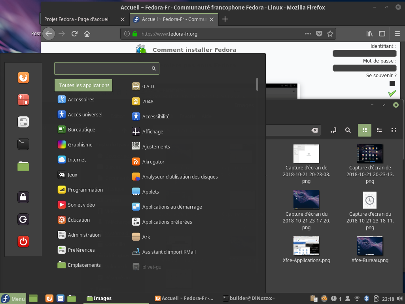
Task: Open the files folder in the favorites sidebar
Action: (x=23, y=166)
